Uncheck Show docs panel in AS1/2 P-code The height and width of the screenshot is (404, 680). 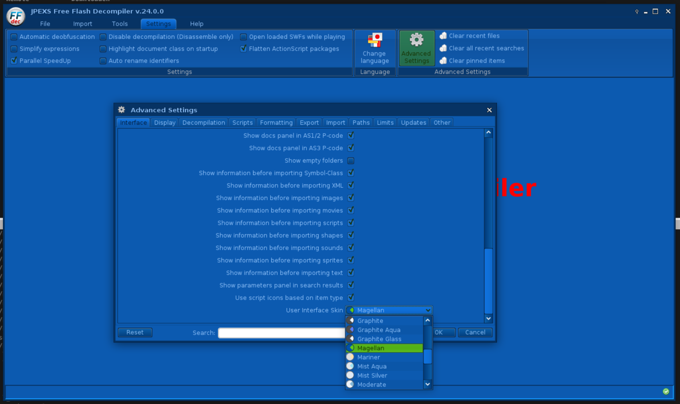tap(351, 136)
